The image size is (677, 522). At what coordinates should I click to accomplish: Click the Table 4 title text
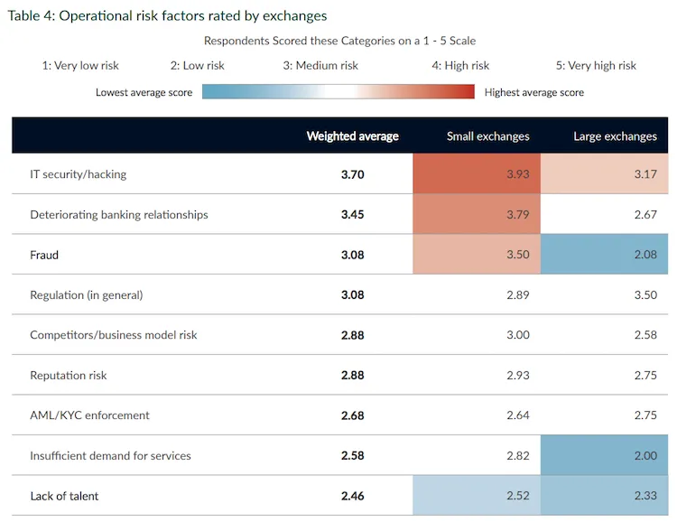[x=167, y=16]
